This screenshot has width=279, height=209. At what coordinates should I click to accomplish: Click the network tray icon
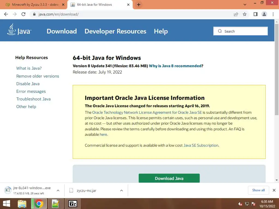tap(247, 204)
